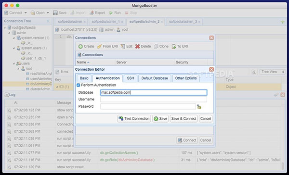
Task: Select readWriteAny role in tree
Action: pos(41,74)
